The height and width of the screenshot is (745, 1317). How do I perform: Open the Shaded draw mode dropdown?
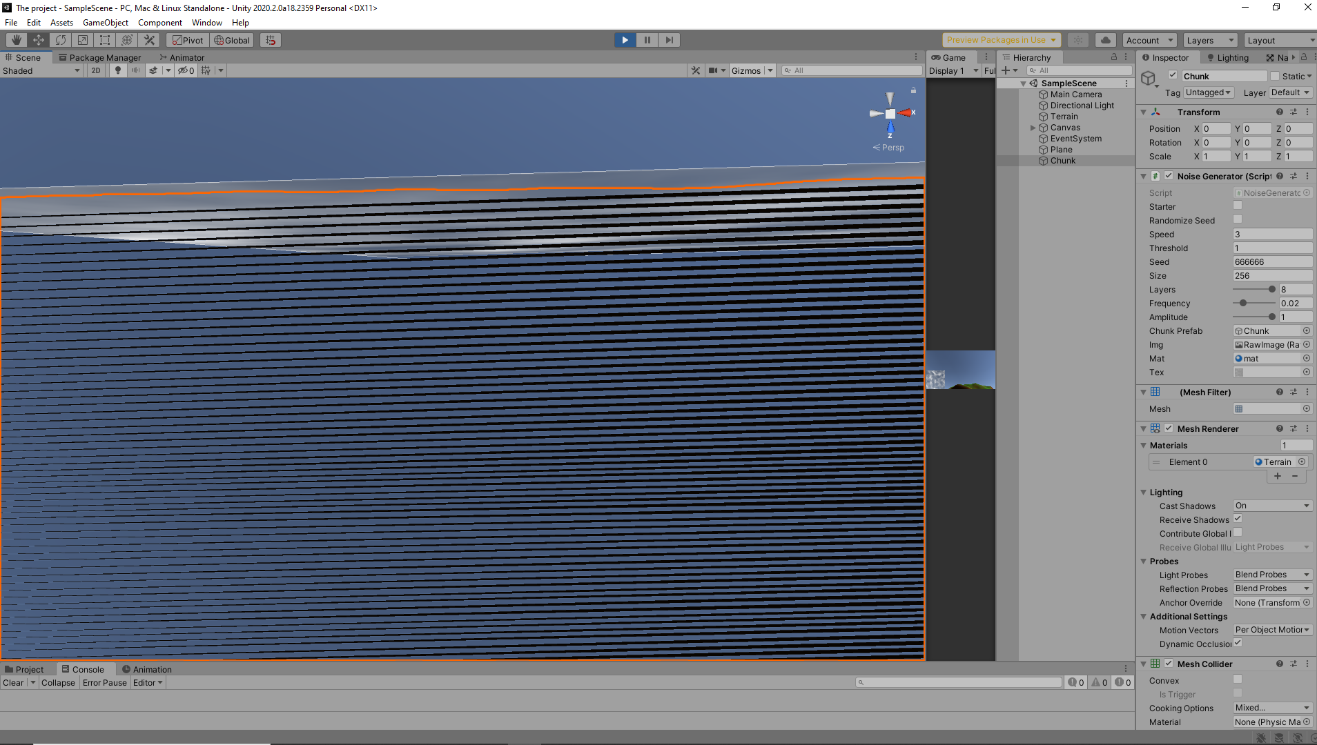click(x=41, y=70)
